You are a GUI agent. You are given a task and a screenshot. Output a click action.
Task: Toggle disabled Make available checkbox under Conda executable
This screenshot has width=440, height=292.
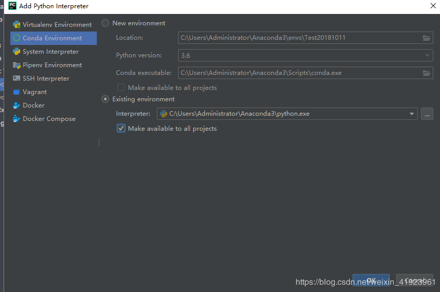click(x=121, y=87)
